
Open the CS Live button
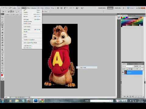131,8
